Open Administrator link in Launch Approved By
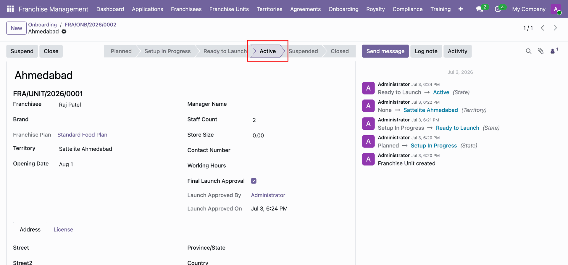This screenshot has width=568, height=265. click(268, 195)
